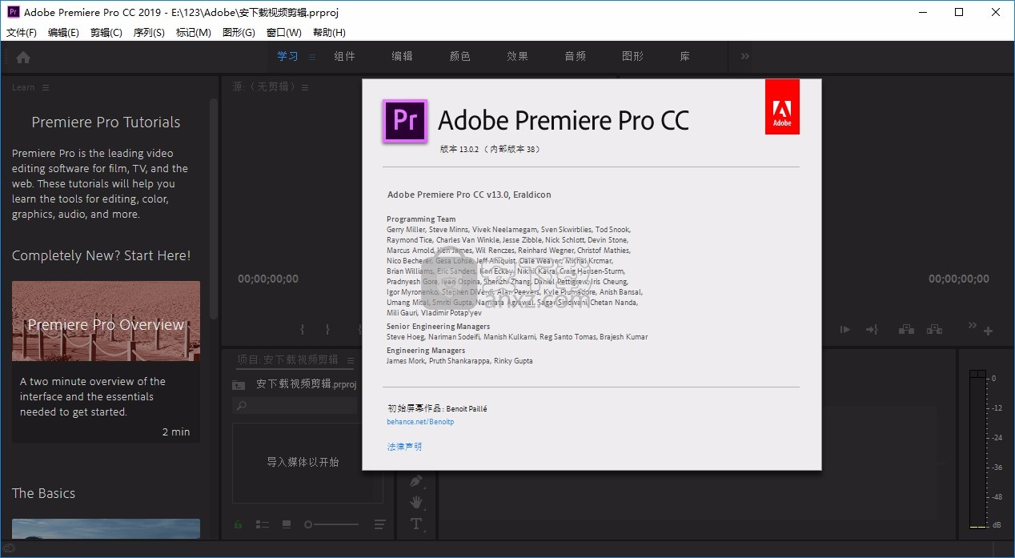Open project panel menu

click(x=350, y=360)
